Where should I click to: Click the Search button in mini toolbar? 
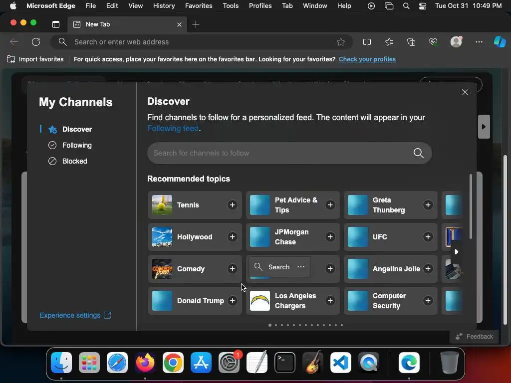pos(272,267)
